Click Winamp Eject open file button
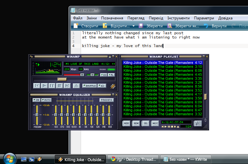The height and width of the screenshot is (164, 248). click(x=76, y=86)
